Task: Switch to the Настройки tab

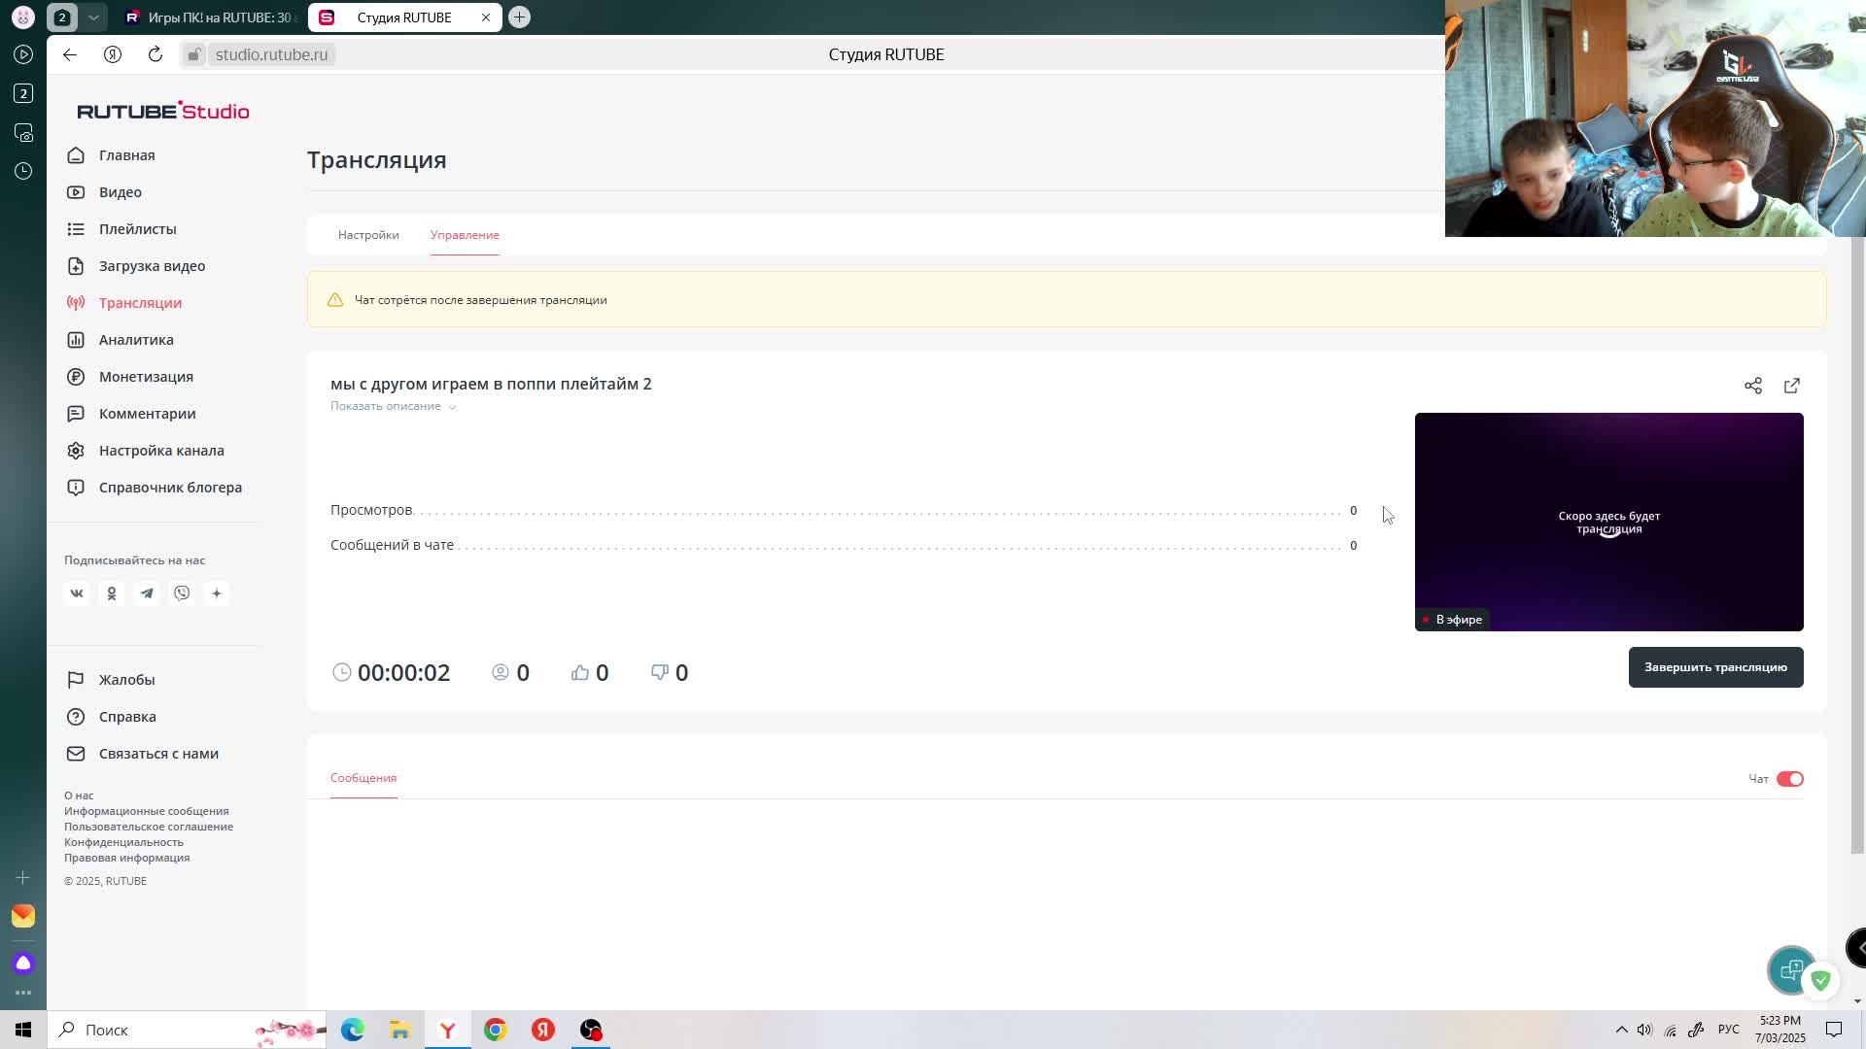Action: pos(368,235)
